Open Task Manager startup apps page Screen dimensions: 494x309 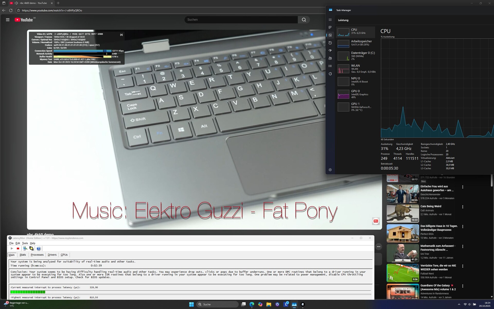(330, 50)
